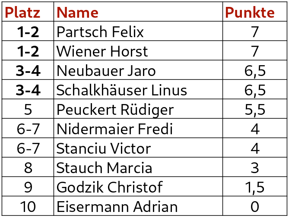Click the 1,5 points cell
Viewport: 289px width, 218px height.
pos(255,187)
